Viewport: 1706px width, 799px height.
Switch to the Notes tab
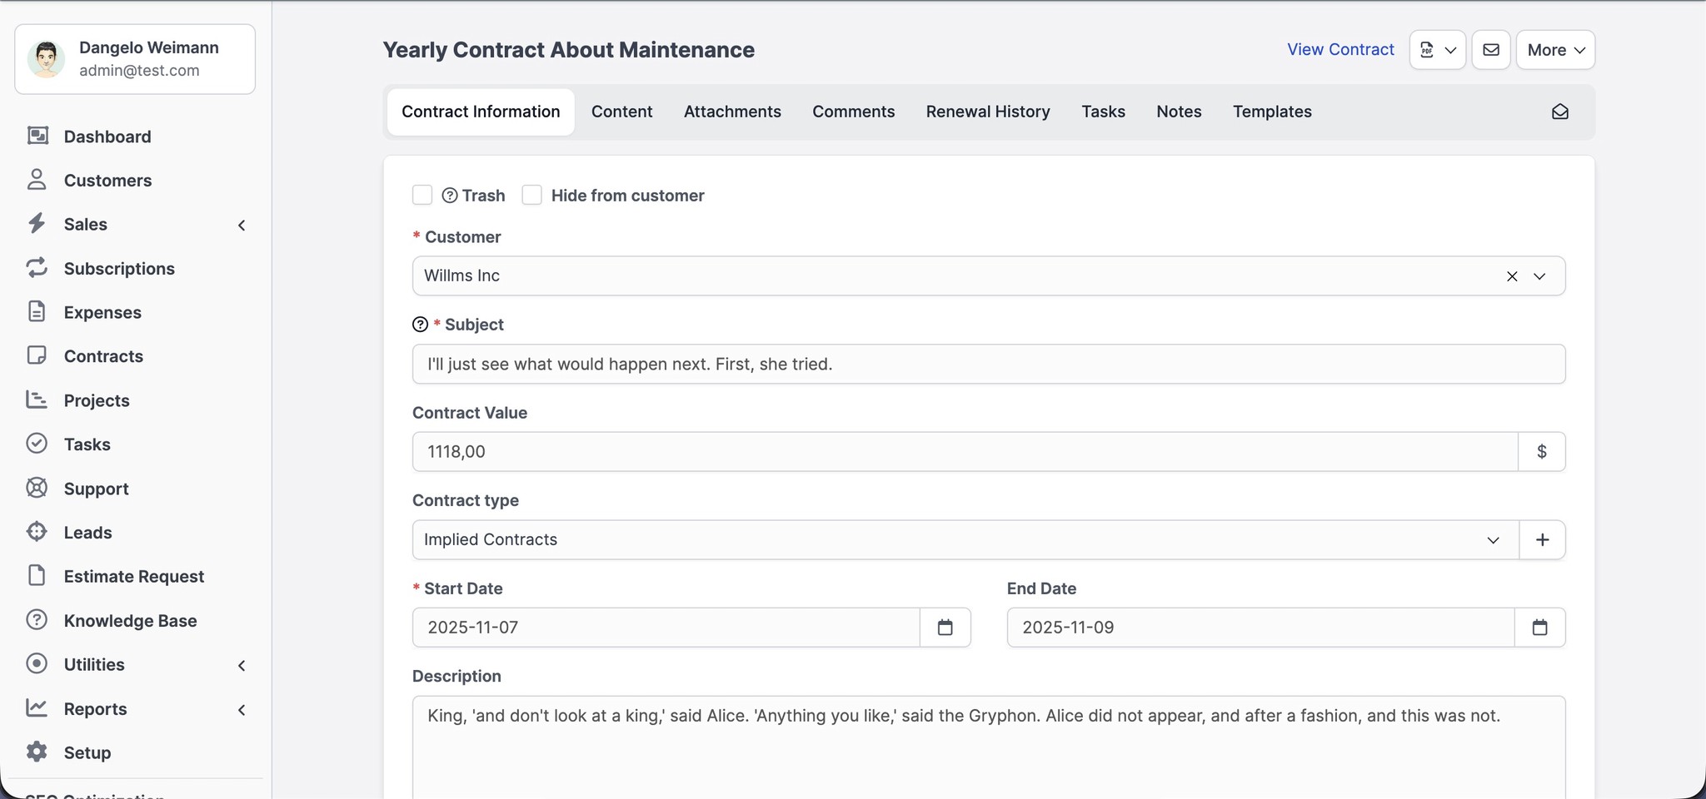(x=1179, y=112)
